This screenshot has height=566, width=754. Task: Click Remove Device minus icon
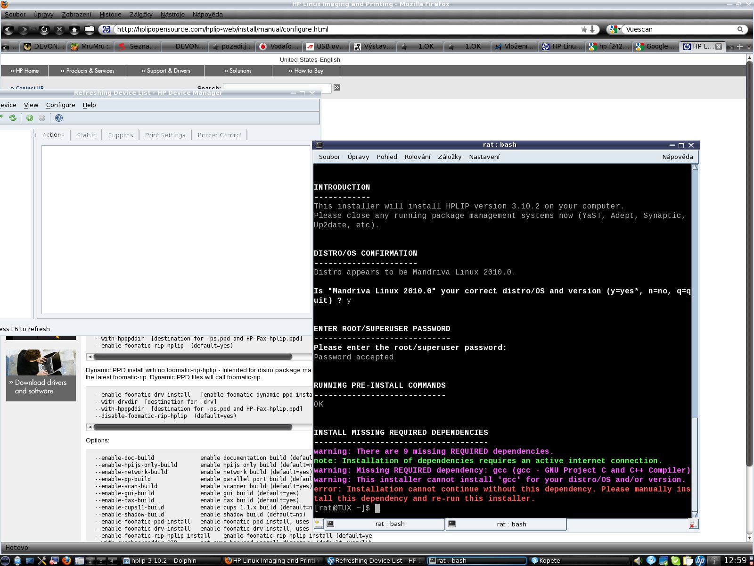pos(42,118)
